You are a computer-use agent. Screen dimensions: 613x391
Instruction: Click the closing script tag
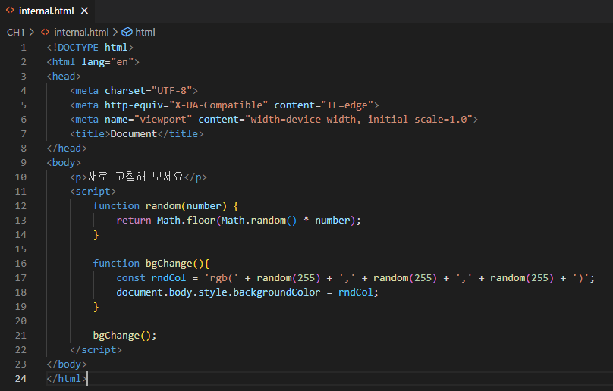pyautogui.click(x=96, y=349)
